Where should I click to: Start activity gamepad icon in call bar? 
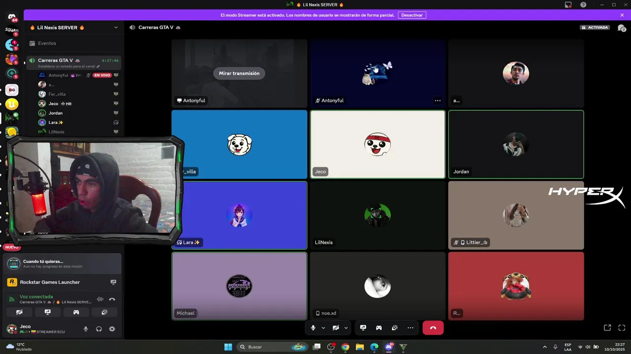click(x=379, y=328)
